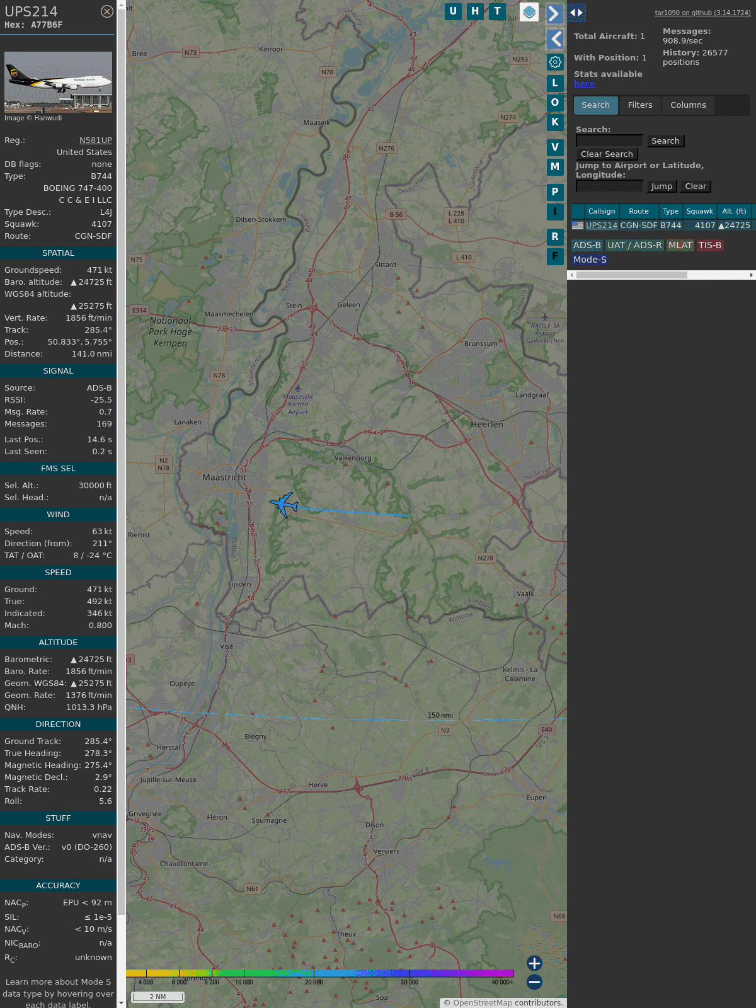Toggle the H map button
756x1008 pixels.
[x=475, y=11]
